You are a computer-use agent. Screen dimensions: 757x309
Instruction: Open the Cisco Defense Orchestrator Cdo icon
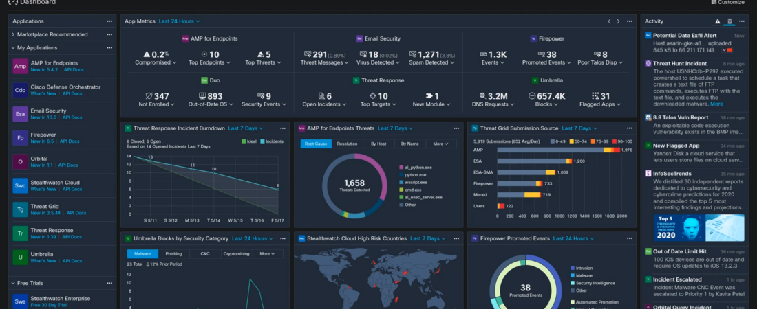coord(20,90)
